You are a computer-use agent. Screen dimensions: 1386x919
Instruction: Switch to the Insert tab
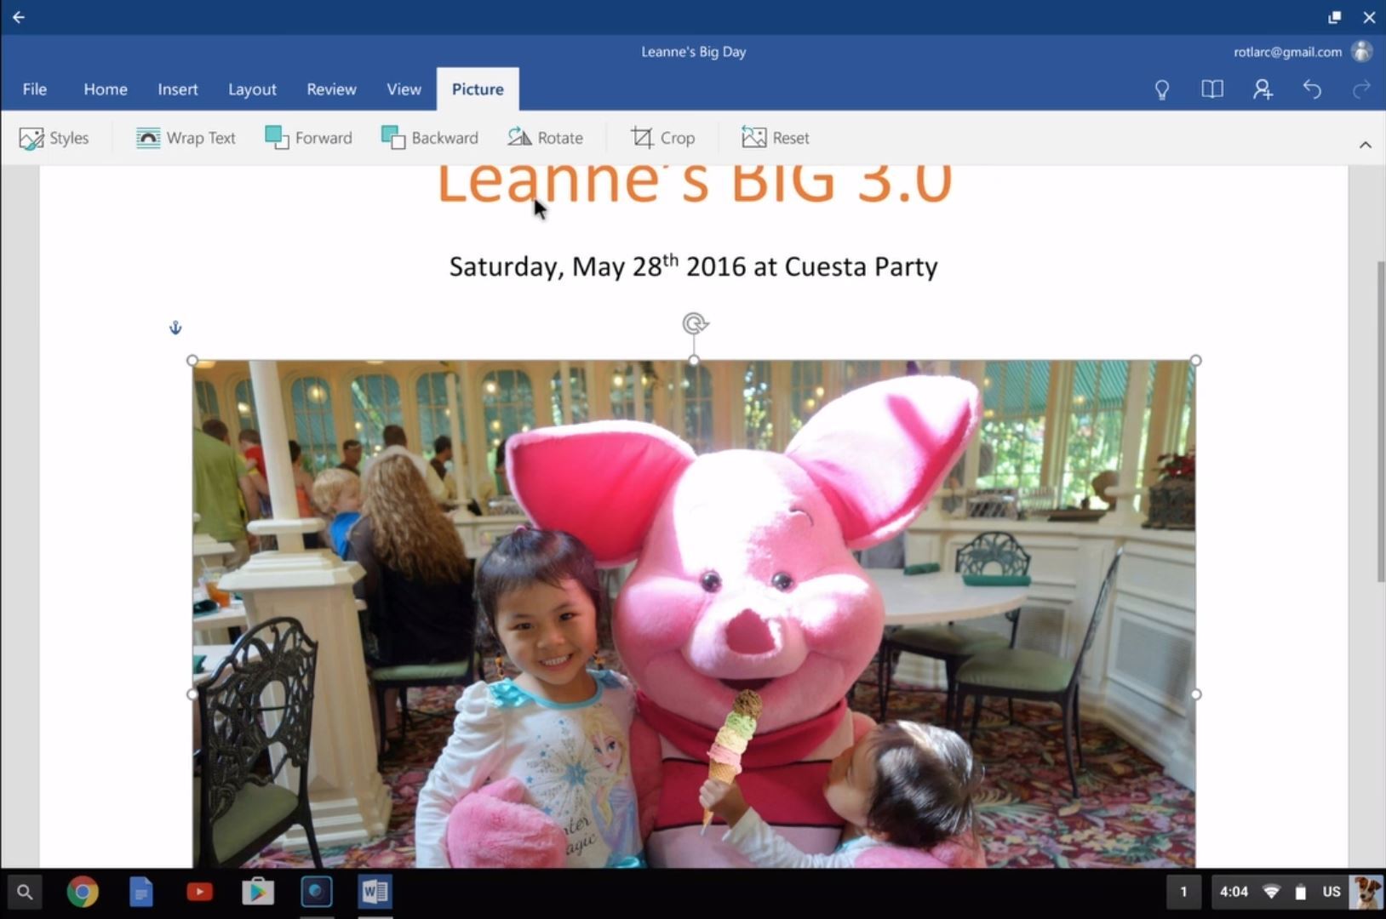tap(177, 89)
